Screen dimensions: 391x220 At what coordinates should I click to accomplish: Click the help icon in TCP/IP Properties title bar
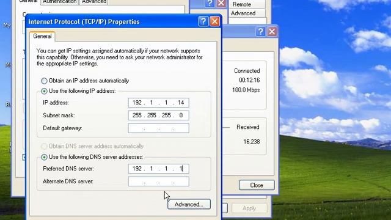[203, 21]
